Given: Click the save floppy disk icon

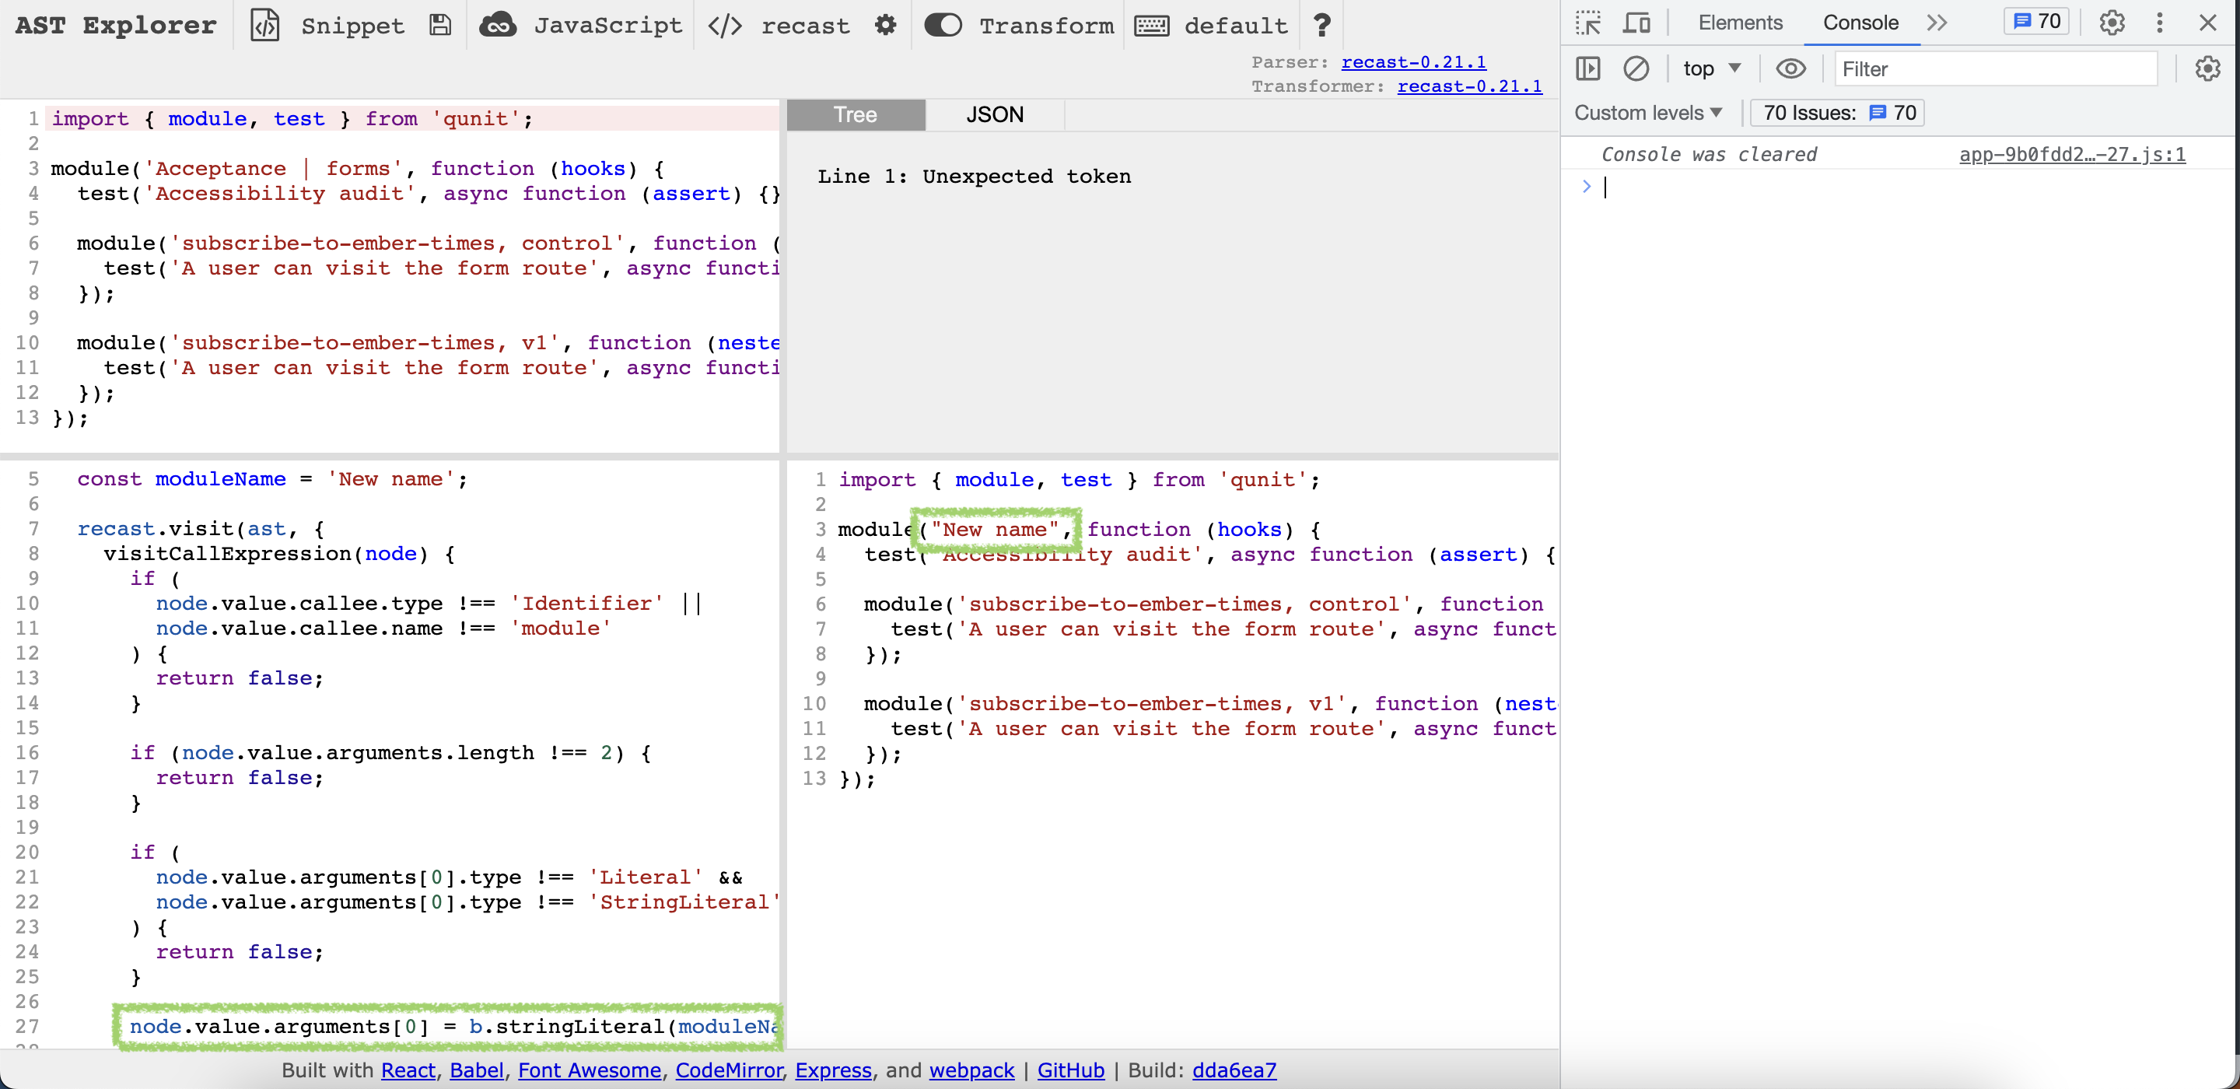Looking at the screenshot, I should 441,25.
